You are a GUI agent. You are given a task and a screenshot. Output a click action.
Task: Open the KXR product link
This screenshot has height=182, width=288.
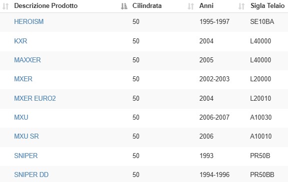20,41
